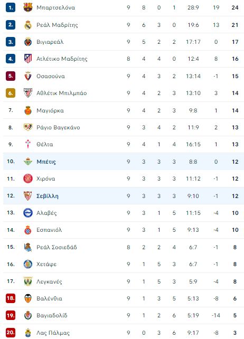Open the Athletic Bilbao crest icon
Screen dimensions: 244x339
pos(28,93)
